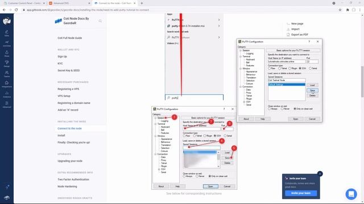Click Cancel in the upper PuTTY window
This screenshot has width=364, height=204.
tap(312, 119)
